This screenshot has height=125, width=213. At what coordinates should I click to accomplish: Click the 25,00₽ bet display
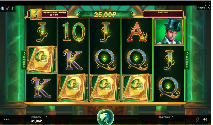pyautogui.click(x=105, y=15)
